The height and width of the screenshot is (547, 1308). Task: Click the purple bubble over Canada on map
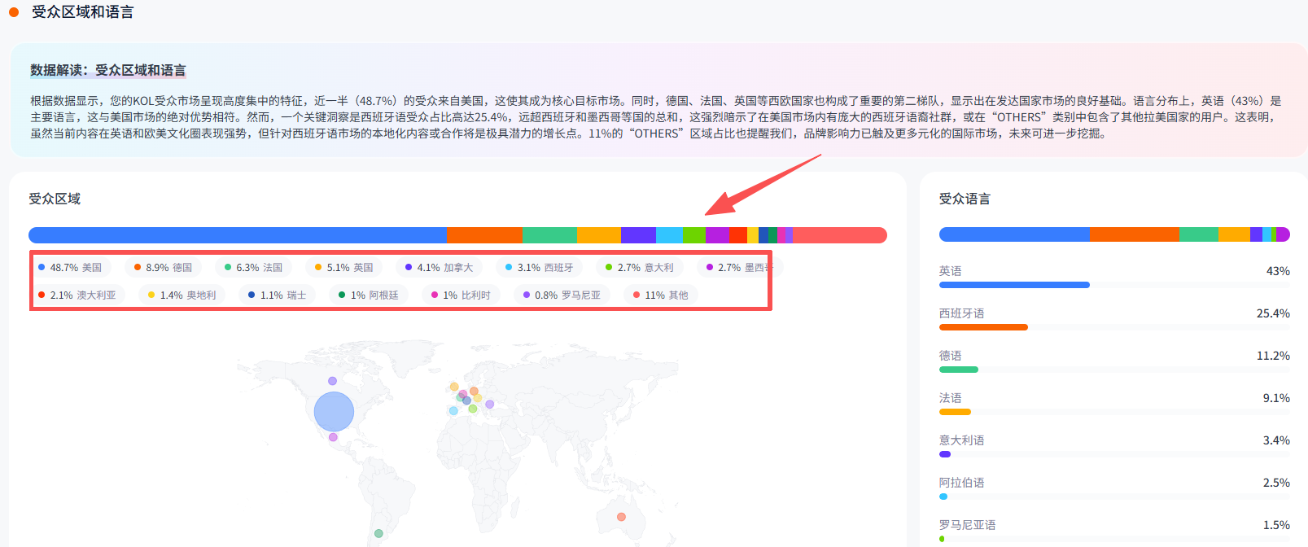[332, 381]
